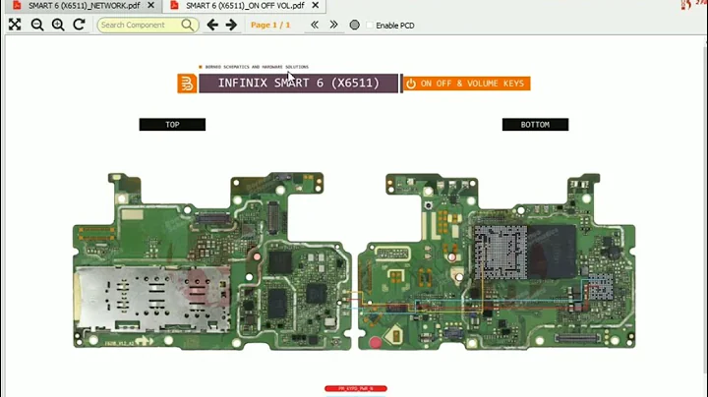
Task: Zoom in using the plus magnifier
Action: click(58, 25)
